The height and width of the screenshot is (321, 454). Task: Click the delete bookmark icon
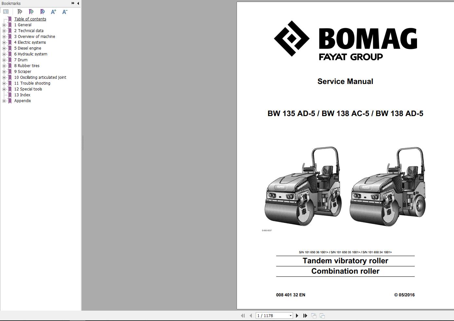pyautogui.click(x=19, y=12)
